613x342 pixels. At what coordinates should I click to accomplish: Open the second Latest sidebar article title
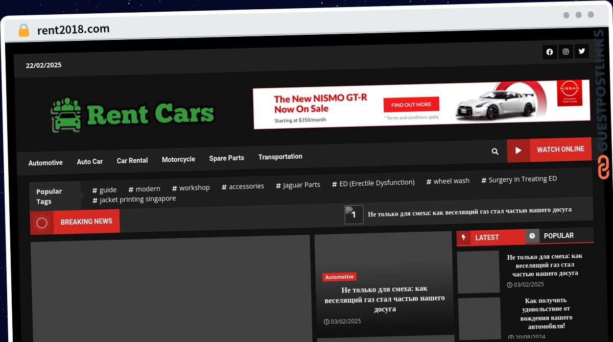click(545, 313)
